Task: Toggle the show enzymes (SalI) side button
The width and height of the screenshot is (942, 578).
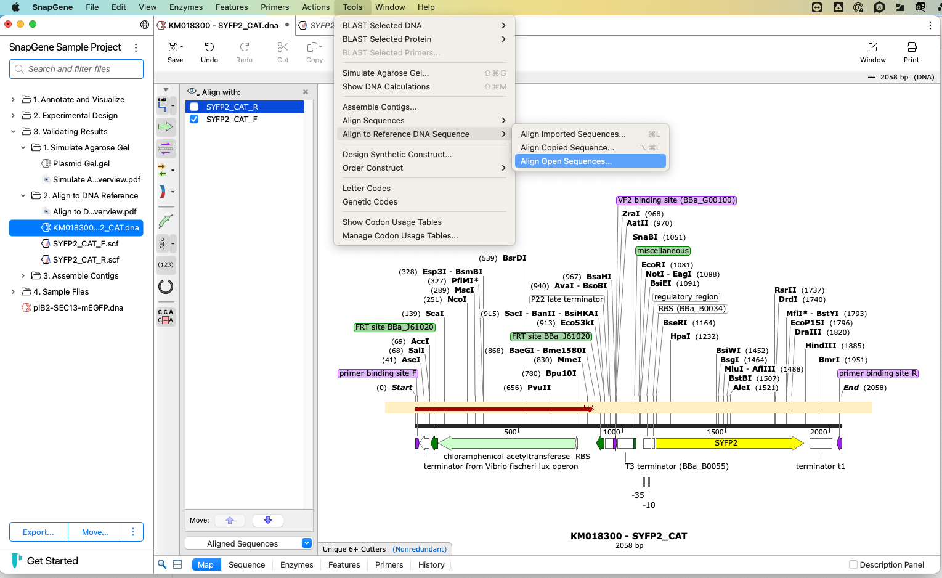Action: pos(162,105)
